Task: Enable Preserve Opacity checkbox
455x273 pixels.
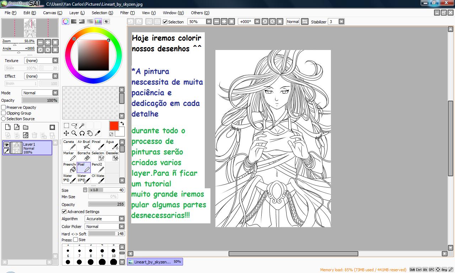Action: click(4, 107)
